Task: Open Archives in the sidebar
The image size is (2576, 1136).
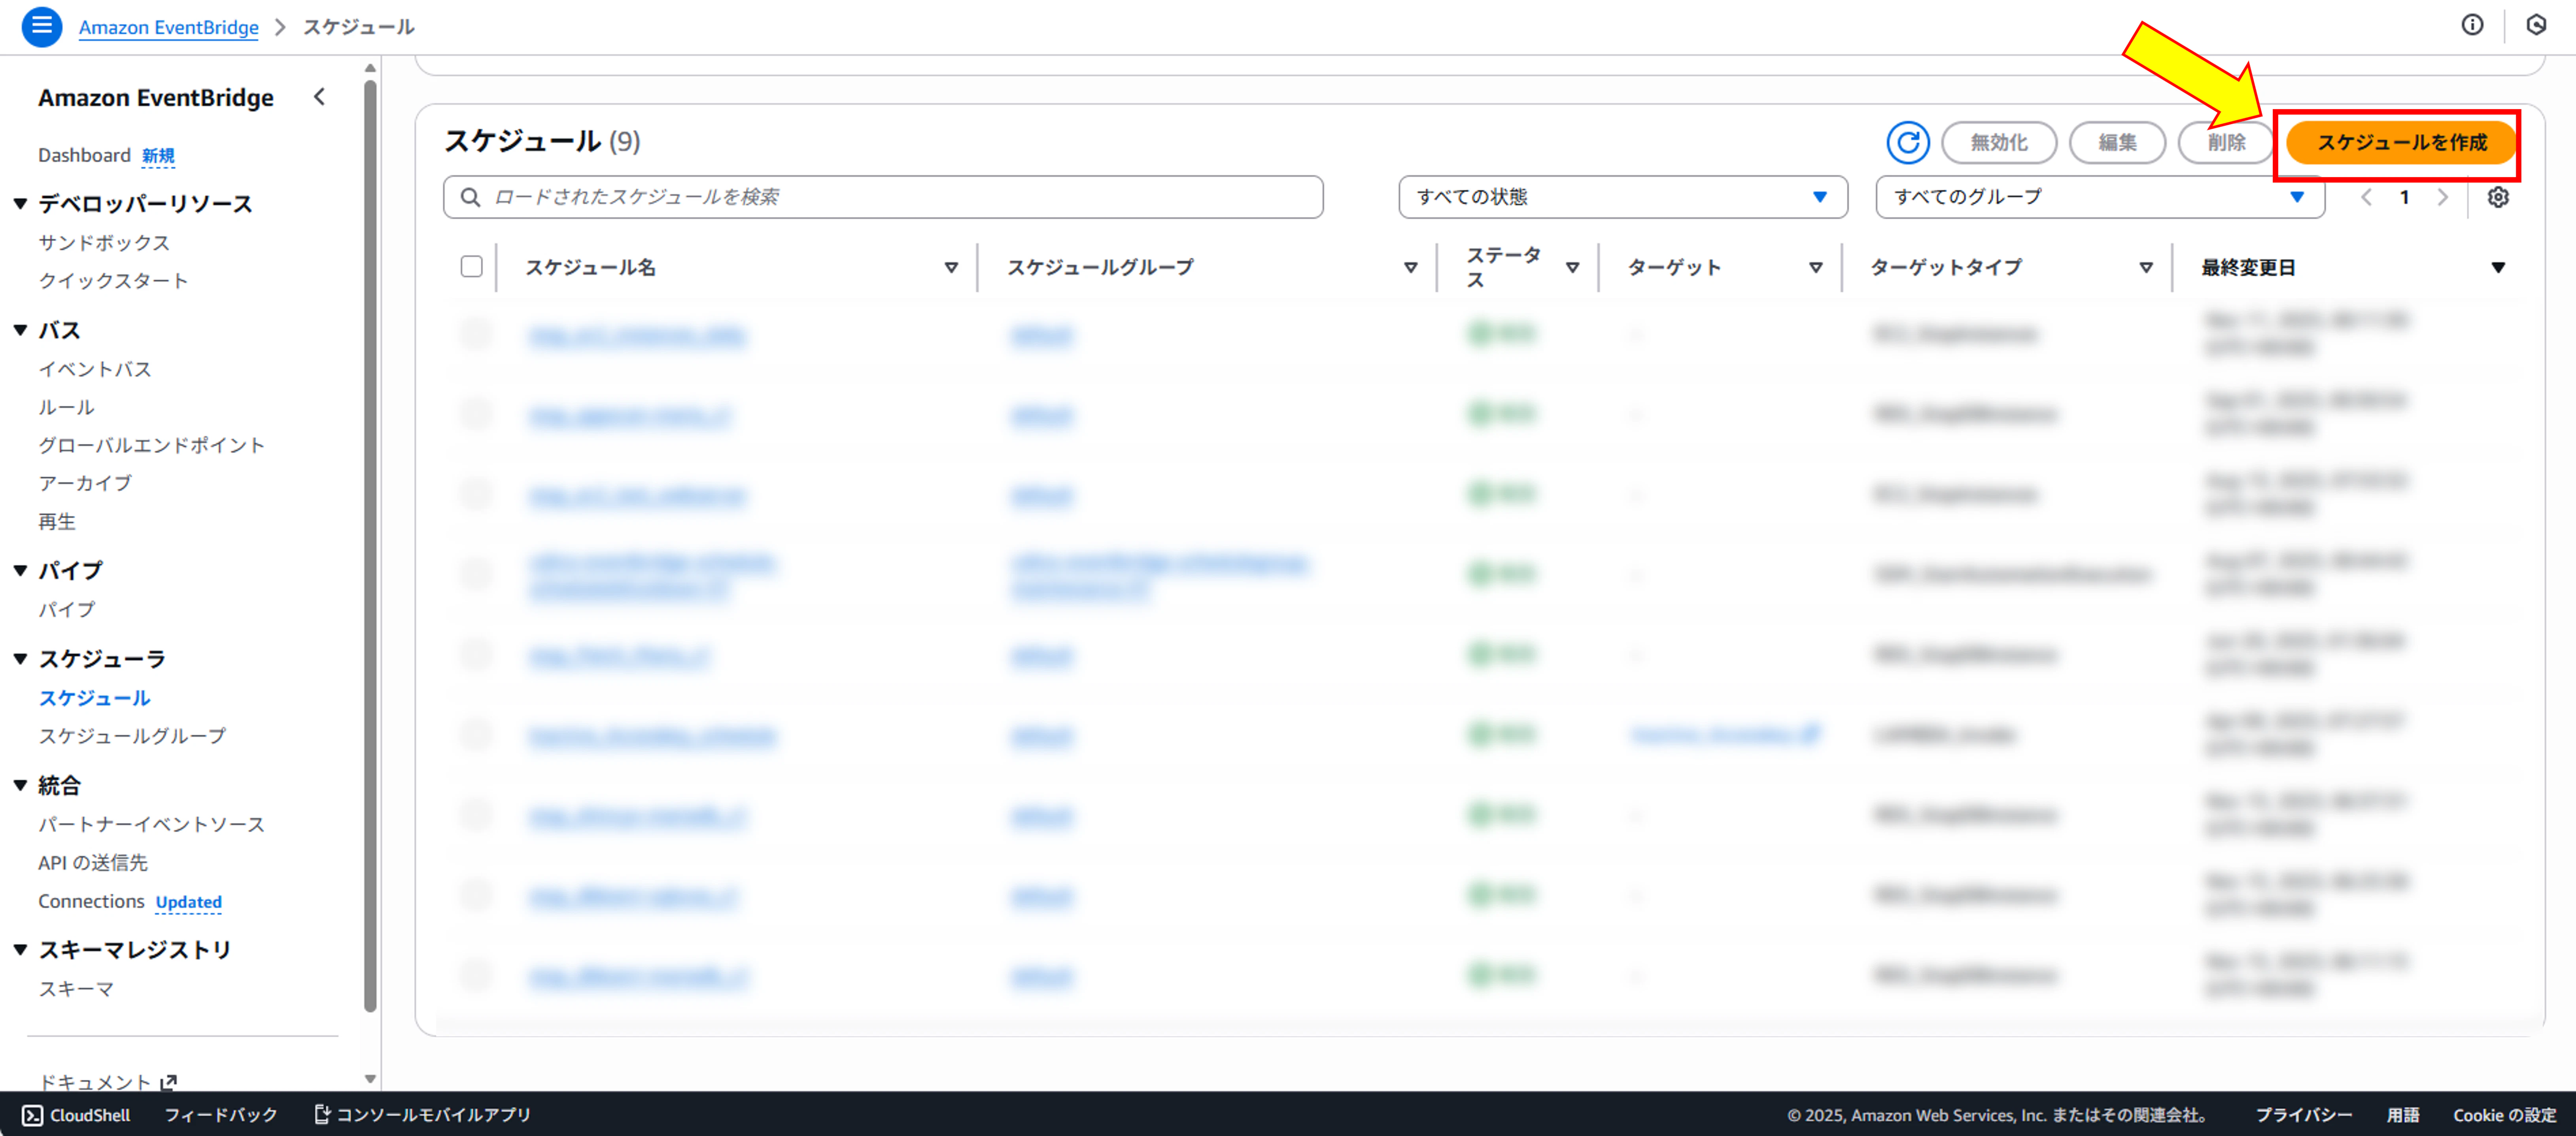Action: [x=85, y=483]
